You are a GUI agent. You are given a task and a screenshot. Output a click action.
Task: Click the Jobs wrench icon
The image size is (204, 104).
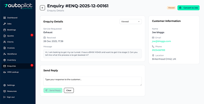(5, 24)
